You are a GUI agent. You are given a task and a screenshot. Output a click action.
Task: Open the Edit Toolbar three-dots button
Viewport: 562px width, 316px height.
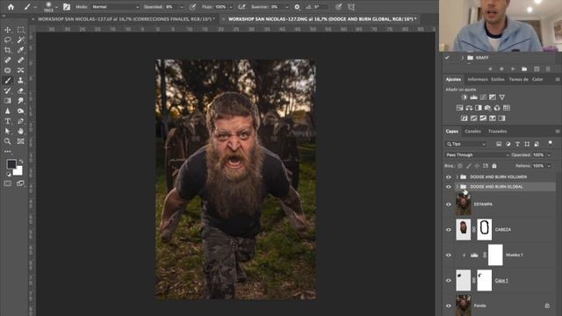pos(8,152)
